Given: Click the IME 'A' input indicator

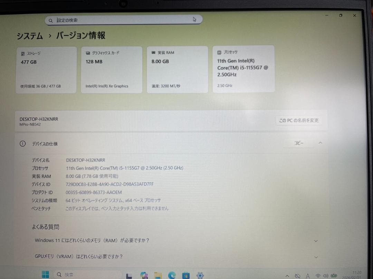Looking at the screenshot, I should click(x=308, y=276).
